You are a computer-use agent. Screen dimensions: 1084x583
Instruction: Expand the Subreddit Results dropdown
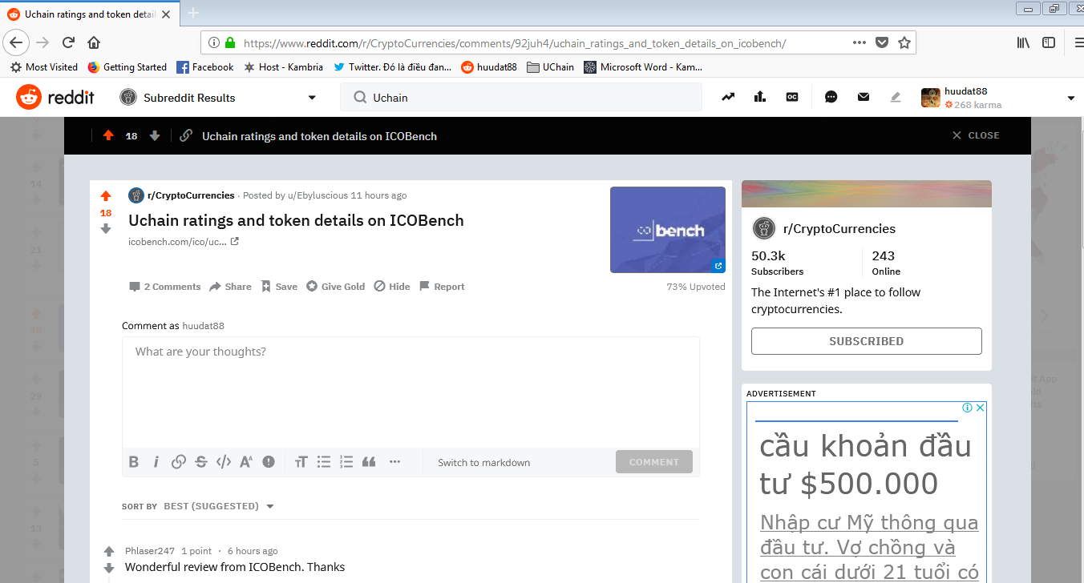coord(312,98)
